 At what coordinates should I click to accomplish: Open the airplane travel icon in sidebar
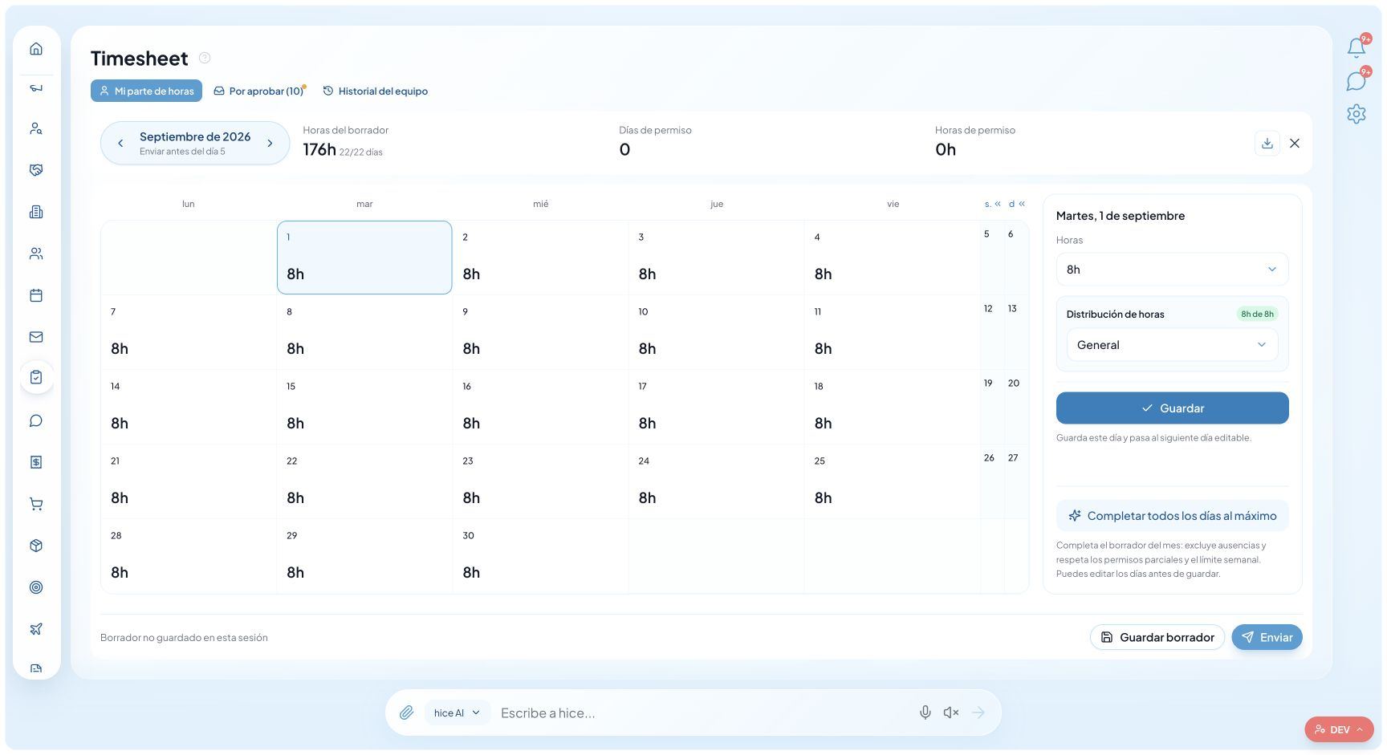(x=36, y=629)
